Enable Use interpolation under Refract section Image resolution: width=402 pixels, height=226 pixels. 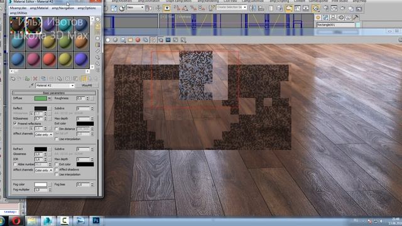pos(57,175)
